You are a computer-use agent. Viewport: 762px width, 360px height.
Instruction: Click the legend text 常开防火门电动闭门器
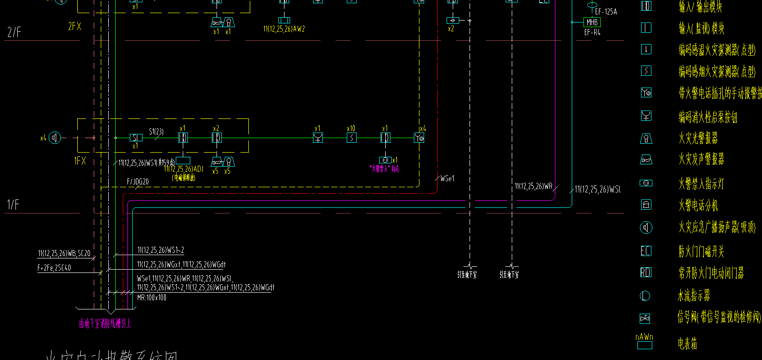[711, 273]
